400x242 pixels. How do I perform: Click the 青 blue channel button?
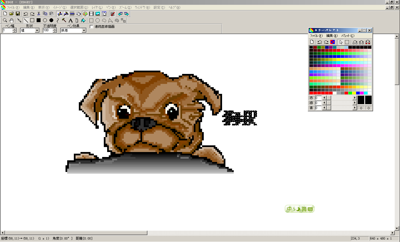(311, 108)
